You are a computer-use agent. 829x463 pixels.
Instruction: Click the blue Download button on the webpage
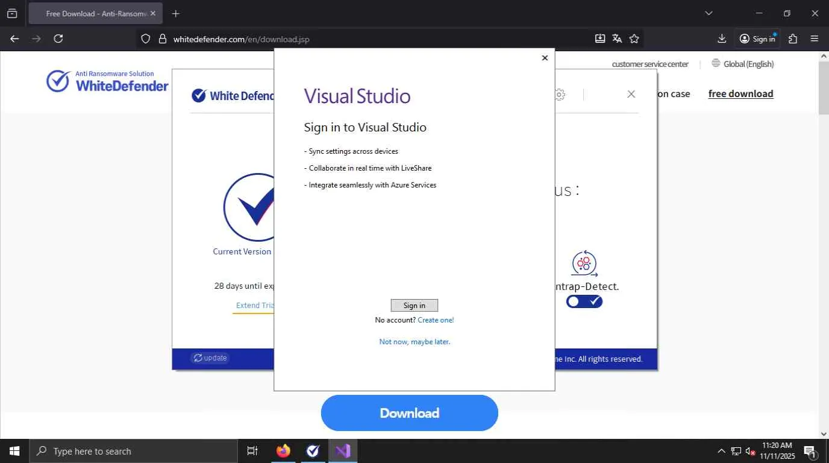tap(410, 413)
